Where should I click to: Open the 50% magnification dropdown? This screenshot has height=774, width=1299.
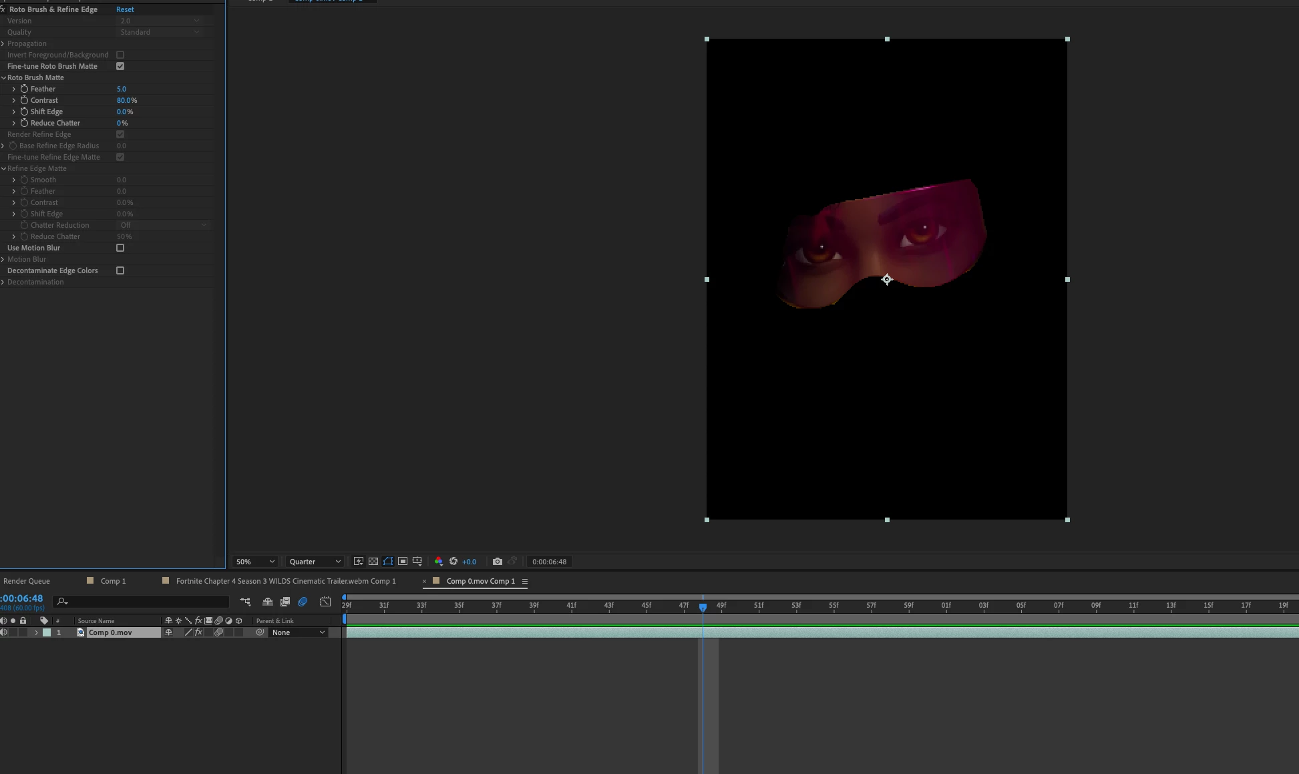(x=255, y=562)
